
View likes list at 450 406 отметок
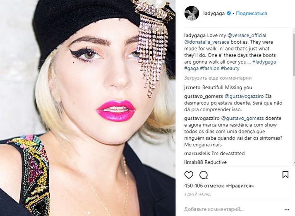(x=219, y=186)
